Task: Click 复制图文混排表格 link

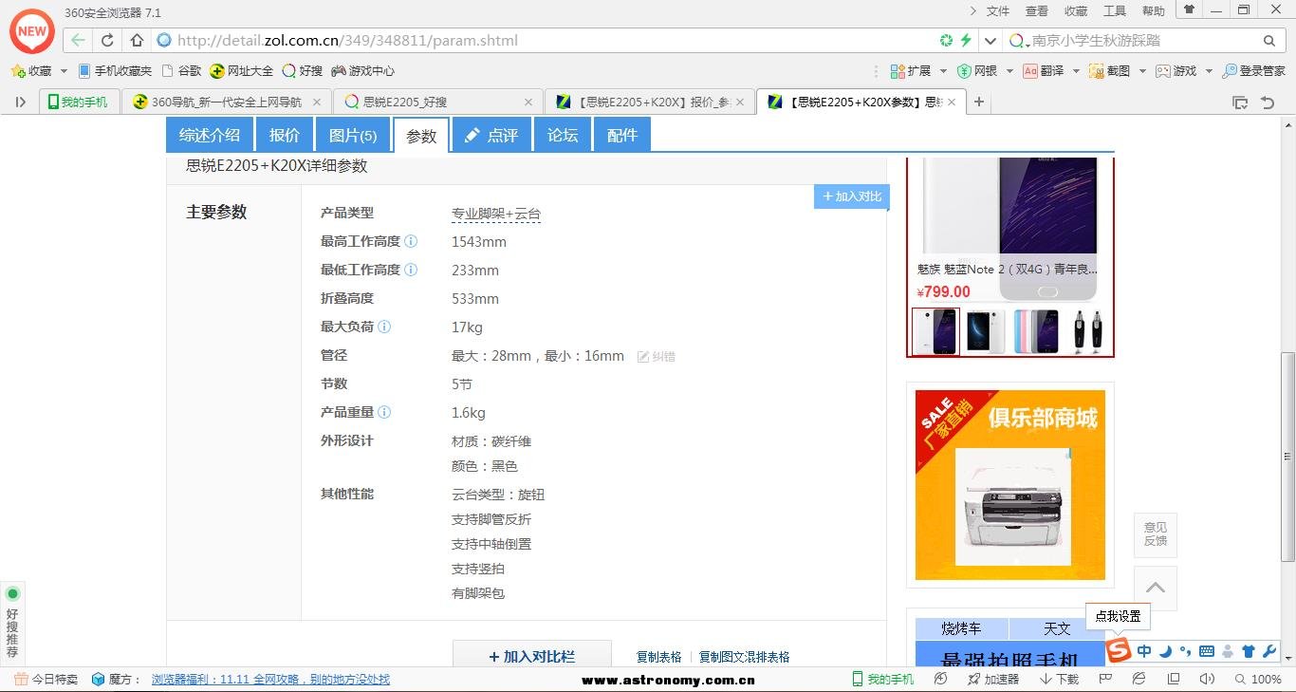Action: pyautogui.click(x=745, y=657)
